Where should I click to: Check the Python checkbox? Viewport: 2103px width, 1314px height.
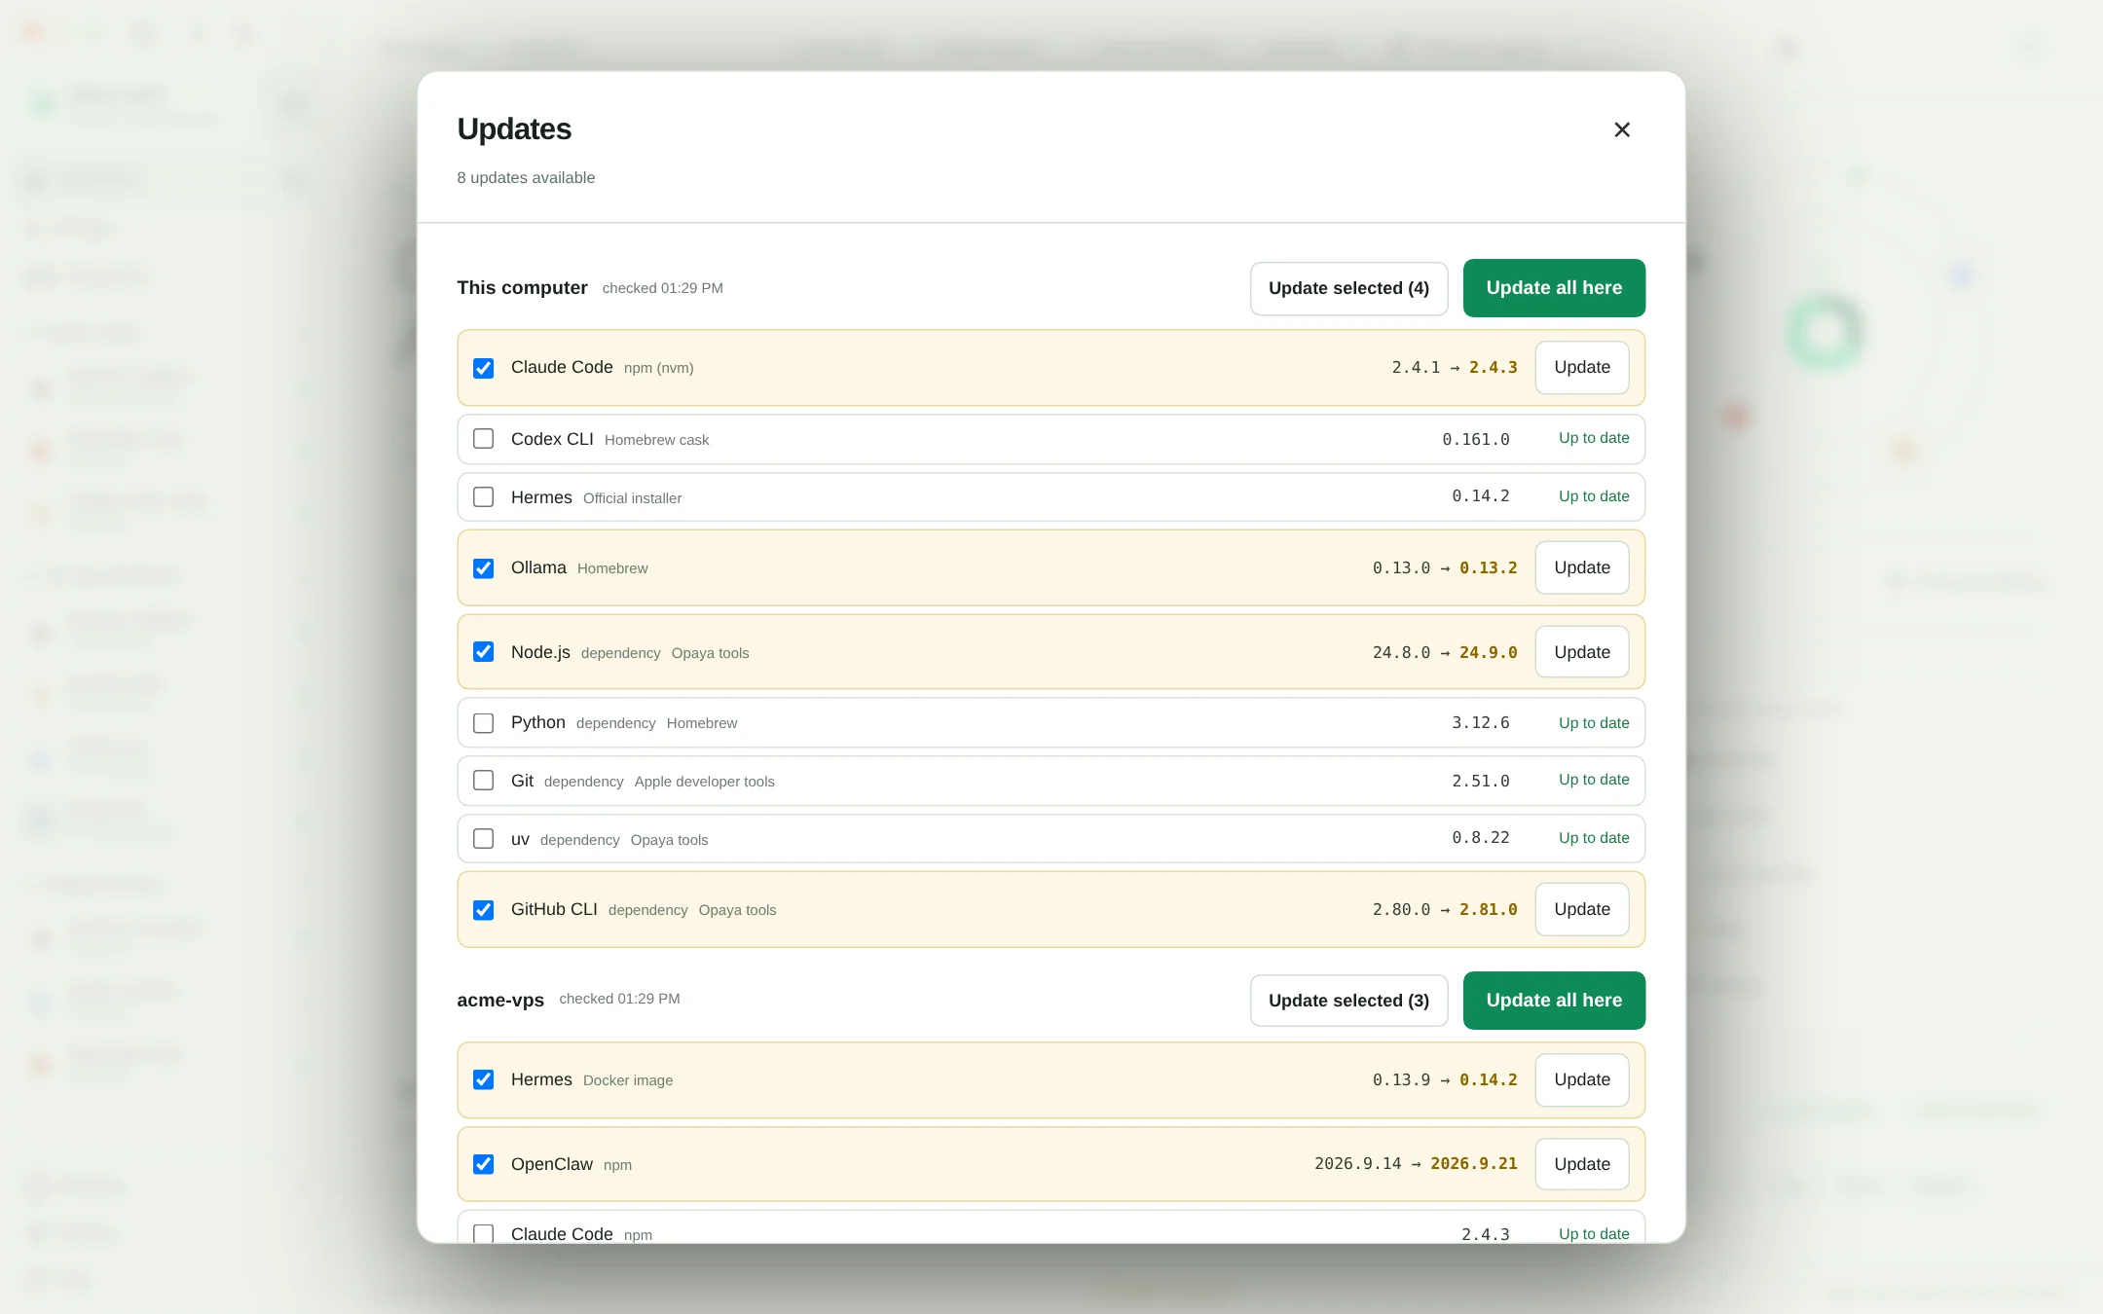[x=483, y=723]
